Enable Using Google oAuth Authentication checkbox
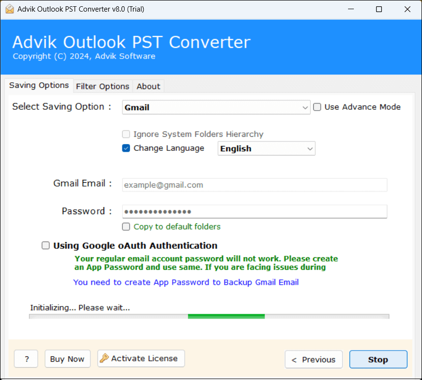This screenshot has width=422, height=380. pyautogui.click(x=45, y=245)
